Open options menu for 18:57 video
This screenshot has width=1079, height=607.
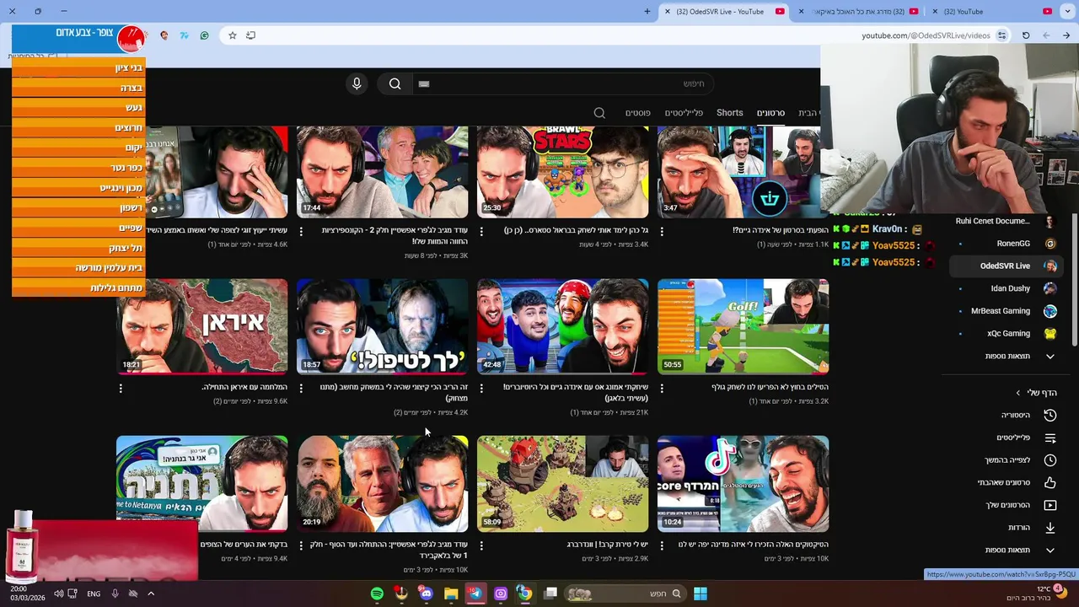point(301,388)
